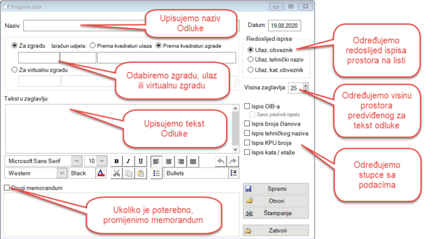Image resolution: width=436 pixels, height=239 pixels.
Task: Select Ulaz, obveznik ordering
Action: (x=250, y=50)
